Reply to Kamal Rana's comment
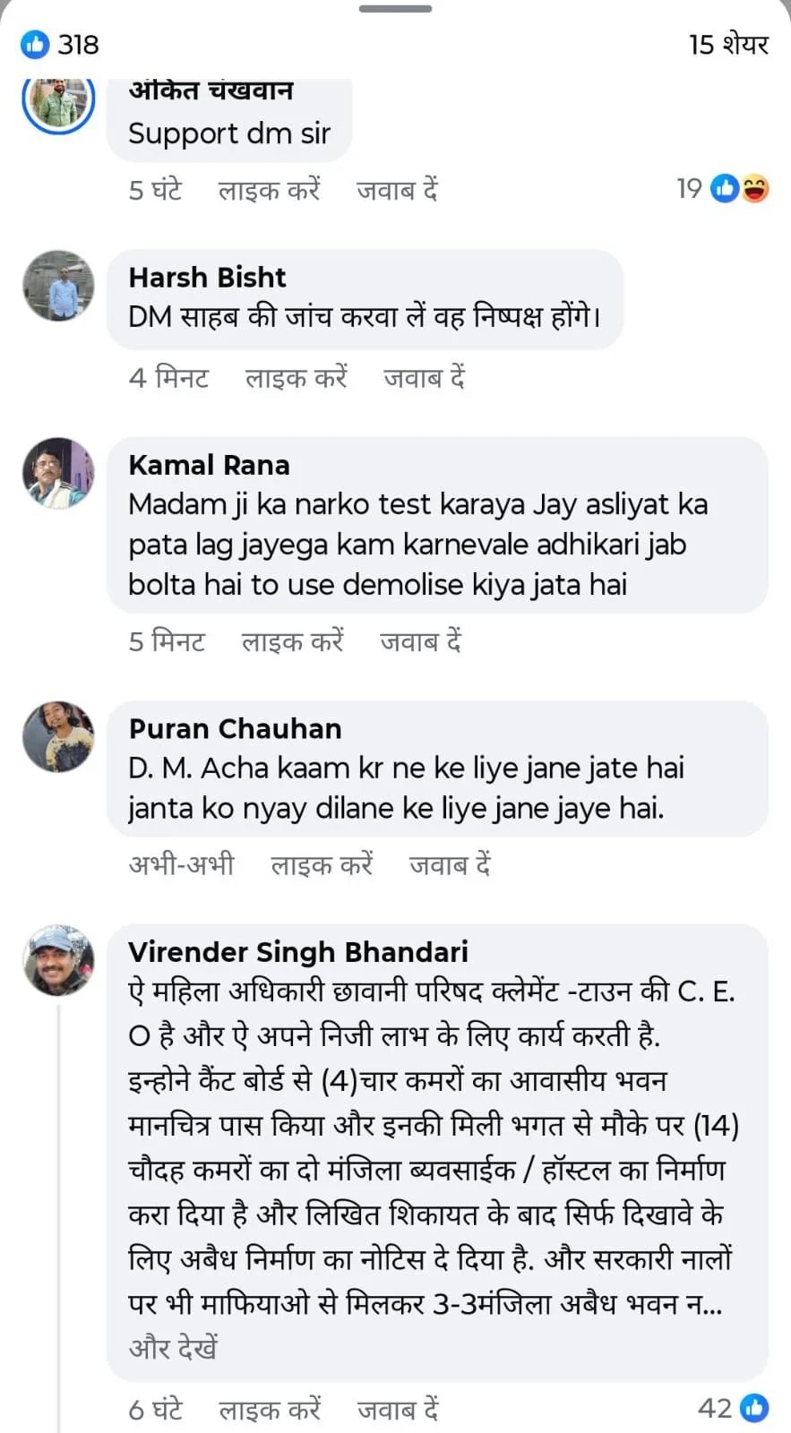The image size is (791, 1433). tap(420, 641)
